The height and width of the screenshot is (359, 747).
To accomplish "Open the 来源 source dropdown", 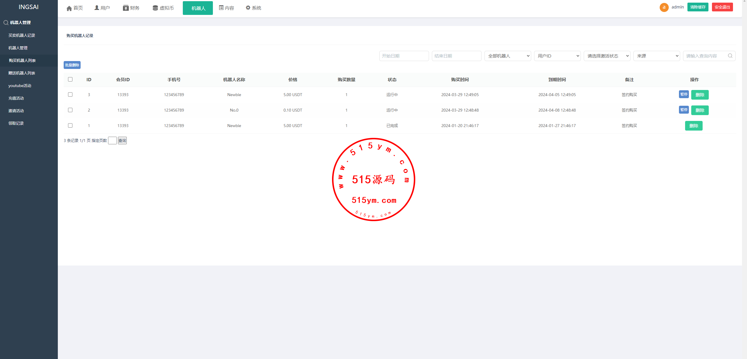I will (656, 56).
